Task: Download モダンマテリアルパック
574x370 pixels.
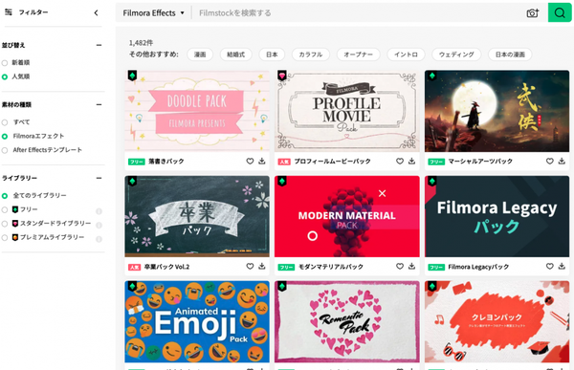Action: (x=411, y=267)
